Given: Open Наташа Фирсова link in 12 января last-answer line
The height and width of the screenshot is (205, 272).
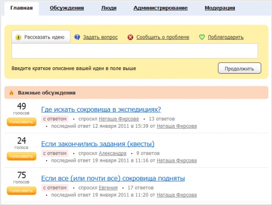Looking at the screenshot, I should coord(177,126).
